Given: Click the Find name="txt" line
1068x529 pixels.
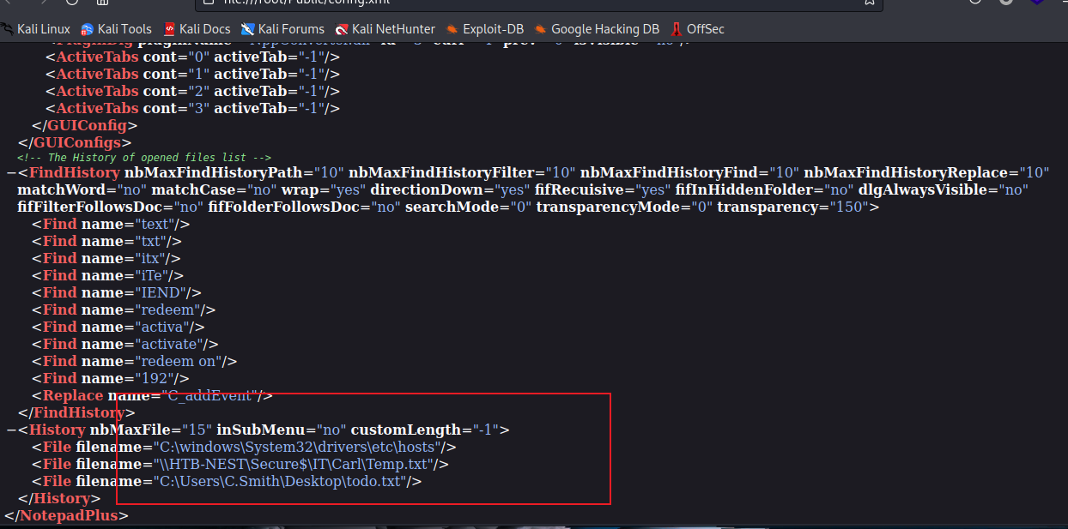Looking at the screenshot, I should [106, 241].
